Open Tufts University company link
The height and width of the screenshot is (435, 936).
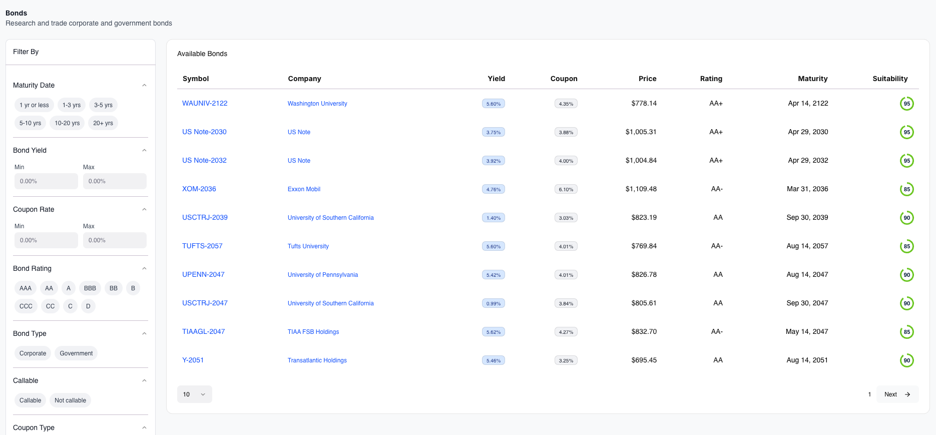click(x=308, y=246)
